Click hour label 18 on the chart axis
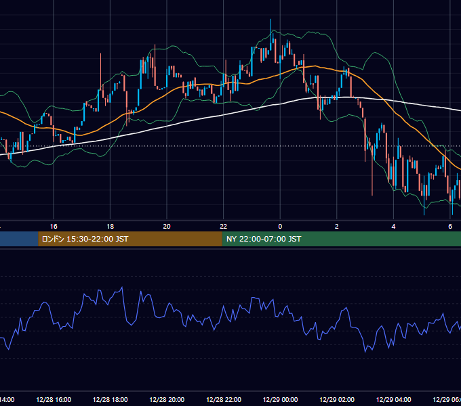The width and height of the screenshot is (461, 406). (111, 227)
